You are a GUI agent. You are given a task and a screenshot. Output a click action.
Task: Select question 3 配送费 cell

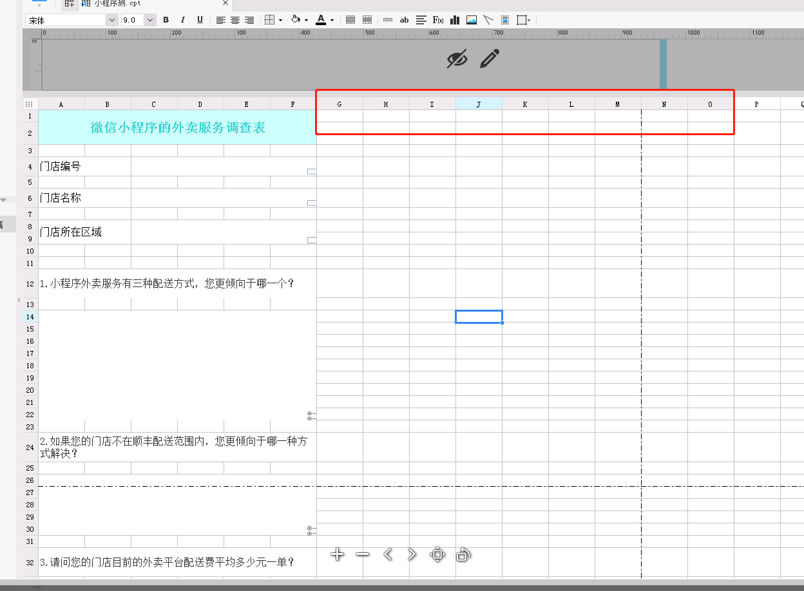[x=177, y=562]
